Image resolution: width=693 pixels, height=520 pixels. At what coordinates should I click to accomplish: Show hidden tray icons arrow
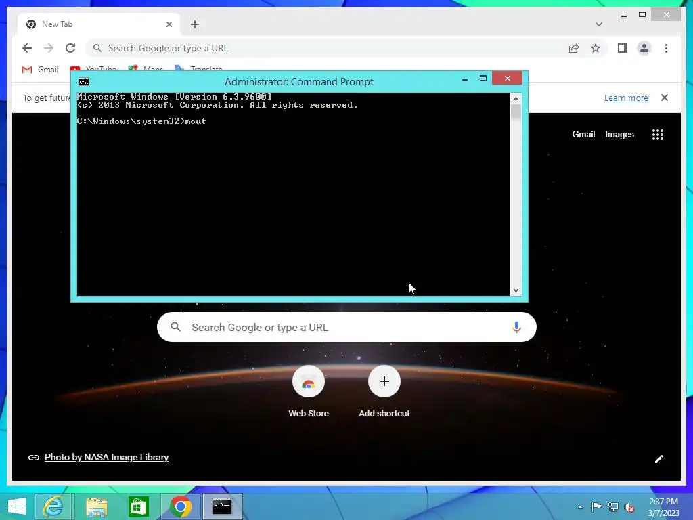click(x=580, y=507)
